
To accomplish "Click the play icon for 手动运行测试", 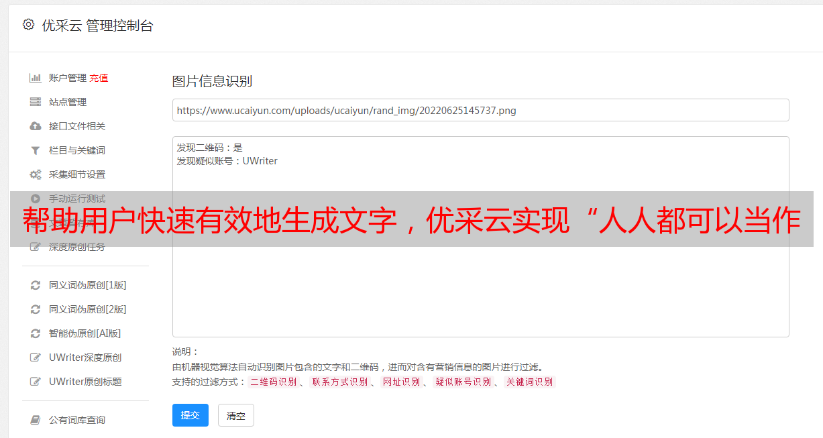I will coord(36,199).
